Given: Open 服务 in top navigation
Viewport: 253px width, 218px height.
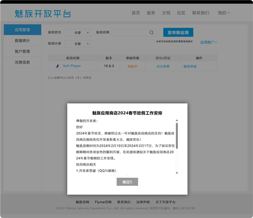Looking at the screenshot, I should (x=151, y=13).
